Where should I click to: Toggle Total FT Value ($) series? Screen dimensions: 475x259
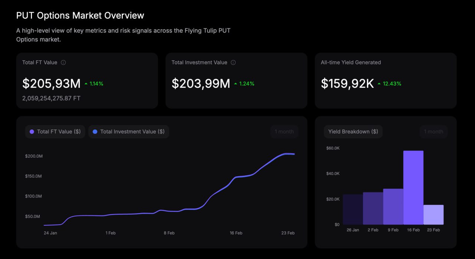pyautogui.click(x=55, y=132)
